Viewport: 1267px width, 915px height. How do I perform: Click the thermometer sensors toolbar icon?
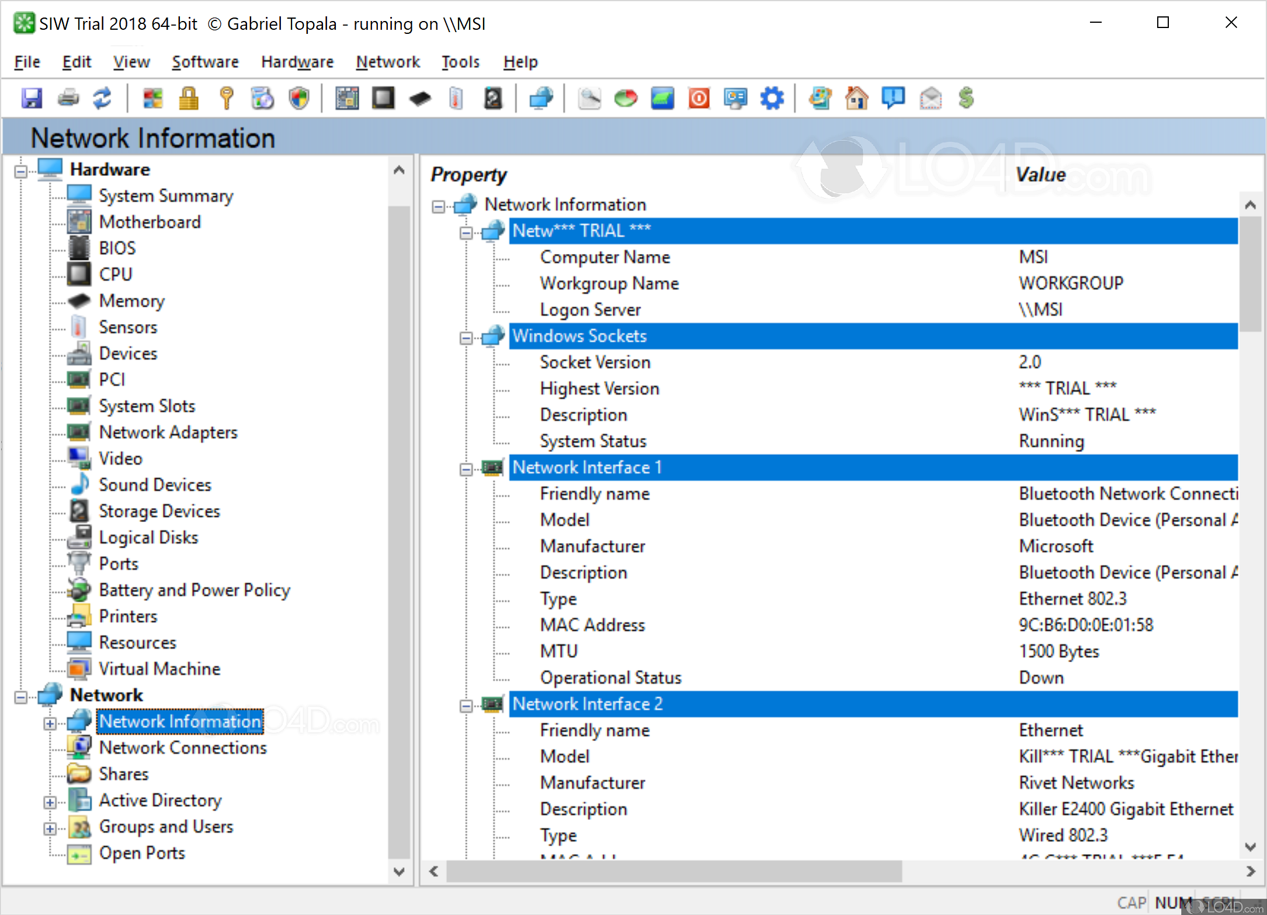456,98
